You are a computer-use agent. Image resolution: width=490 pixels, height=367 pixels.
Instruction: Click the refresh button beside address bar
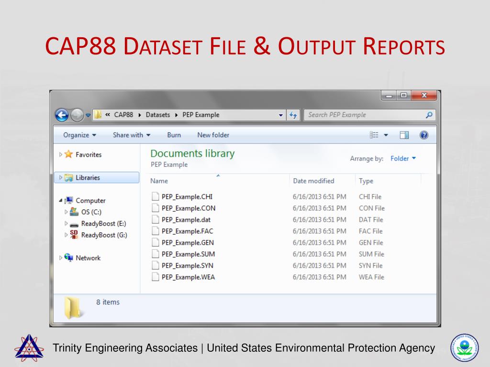(x=293, y=115)
